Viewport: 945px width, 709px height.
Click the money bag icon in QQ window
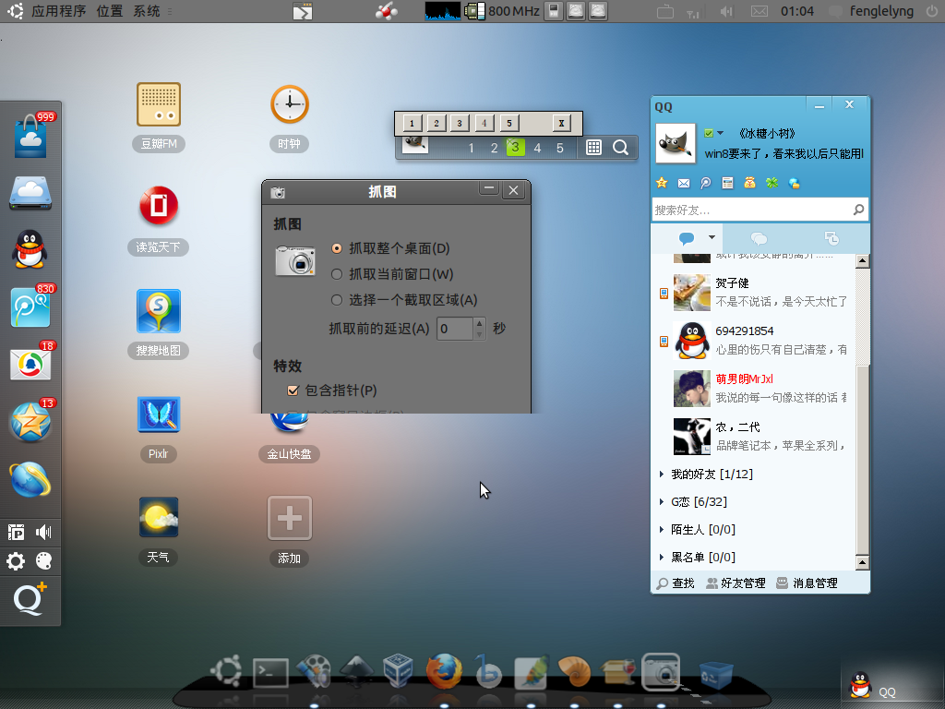[749, 183]
